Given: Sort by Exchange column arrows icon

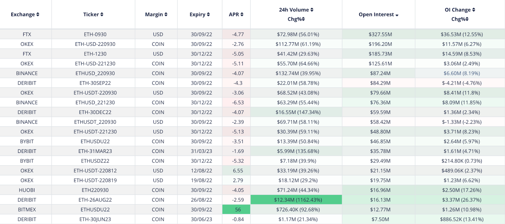Looking at the screenshot, I should pos(38,15).
